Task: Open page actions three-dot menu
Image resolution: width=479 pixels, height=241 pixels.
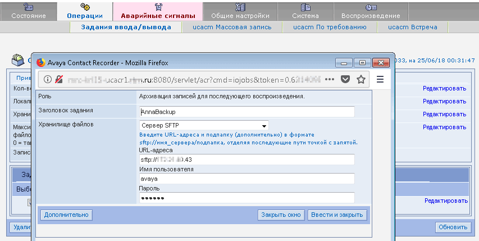Action: click(x=329, y=79)
